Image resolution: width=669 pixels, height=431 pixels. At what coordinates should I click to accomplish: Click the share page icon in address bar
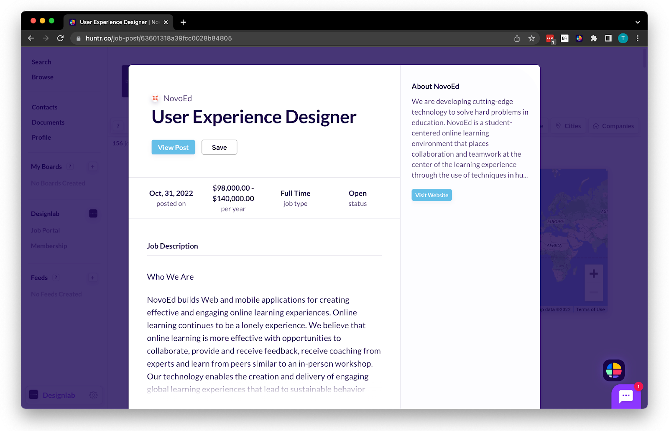click(517, 38)
